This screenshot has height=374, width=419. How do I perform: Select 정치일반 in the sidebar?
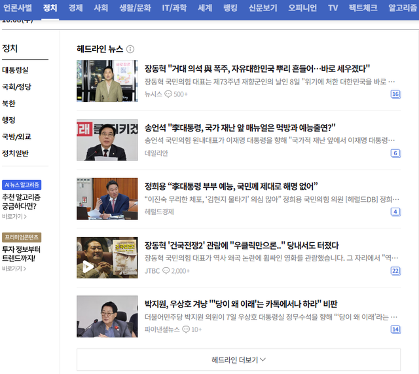[15, 153]
